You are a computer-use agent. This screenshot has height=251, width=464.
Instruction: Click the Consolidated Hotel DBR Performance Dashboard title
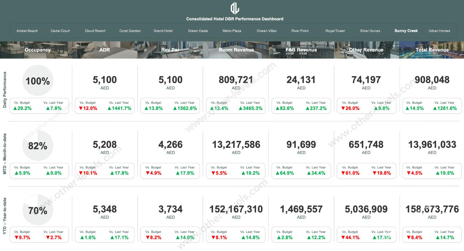(x=235, y=19)
